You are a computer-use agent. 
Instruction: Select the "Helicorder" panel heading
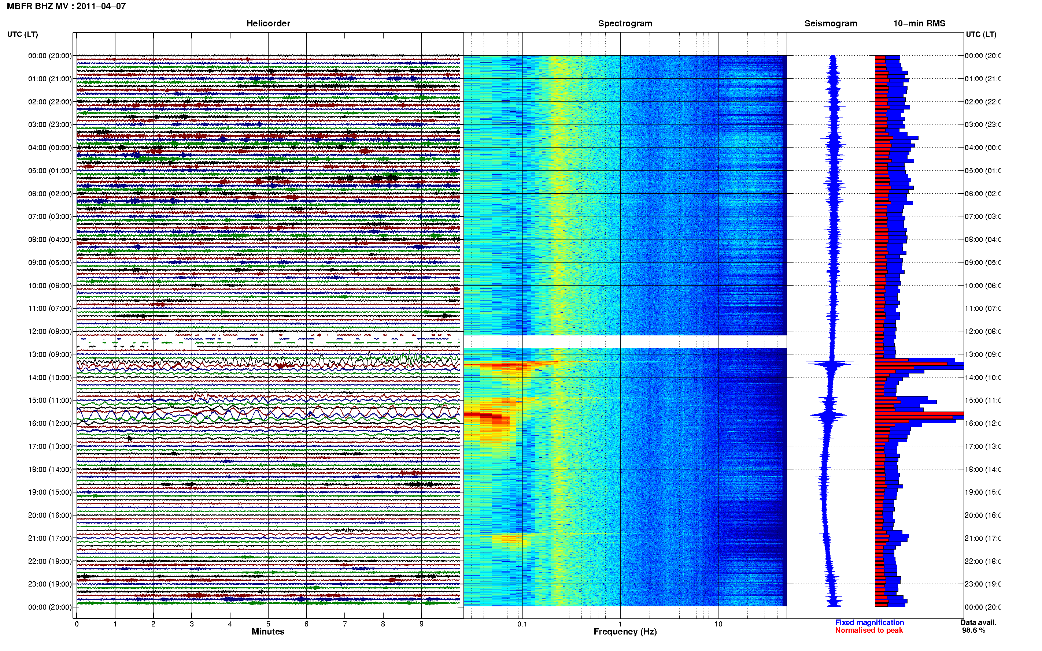click(268, 24)
